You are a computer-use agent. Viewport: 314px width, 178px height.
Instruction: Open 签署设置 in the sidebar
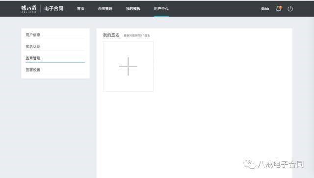click(33, 70)
